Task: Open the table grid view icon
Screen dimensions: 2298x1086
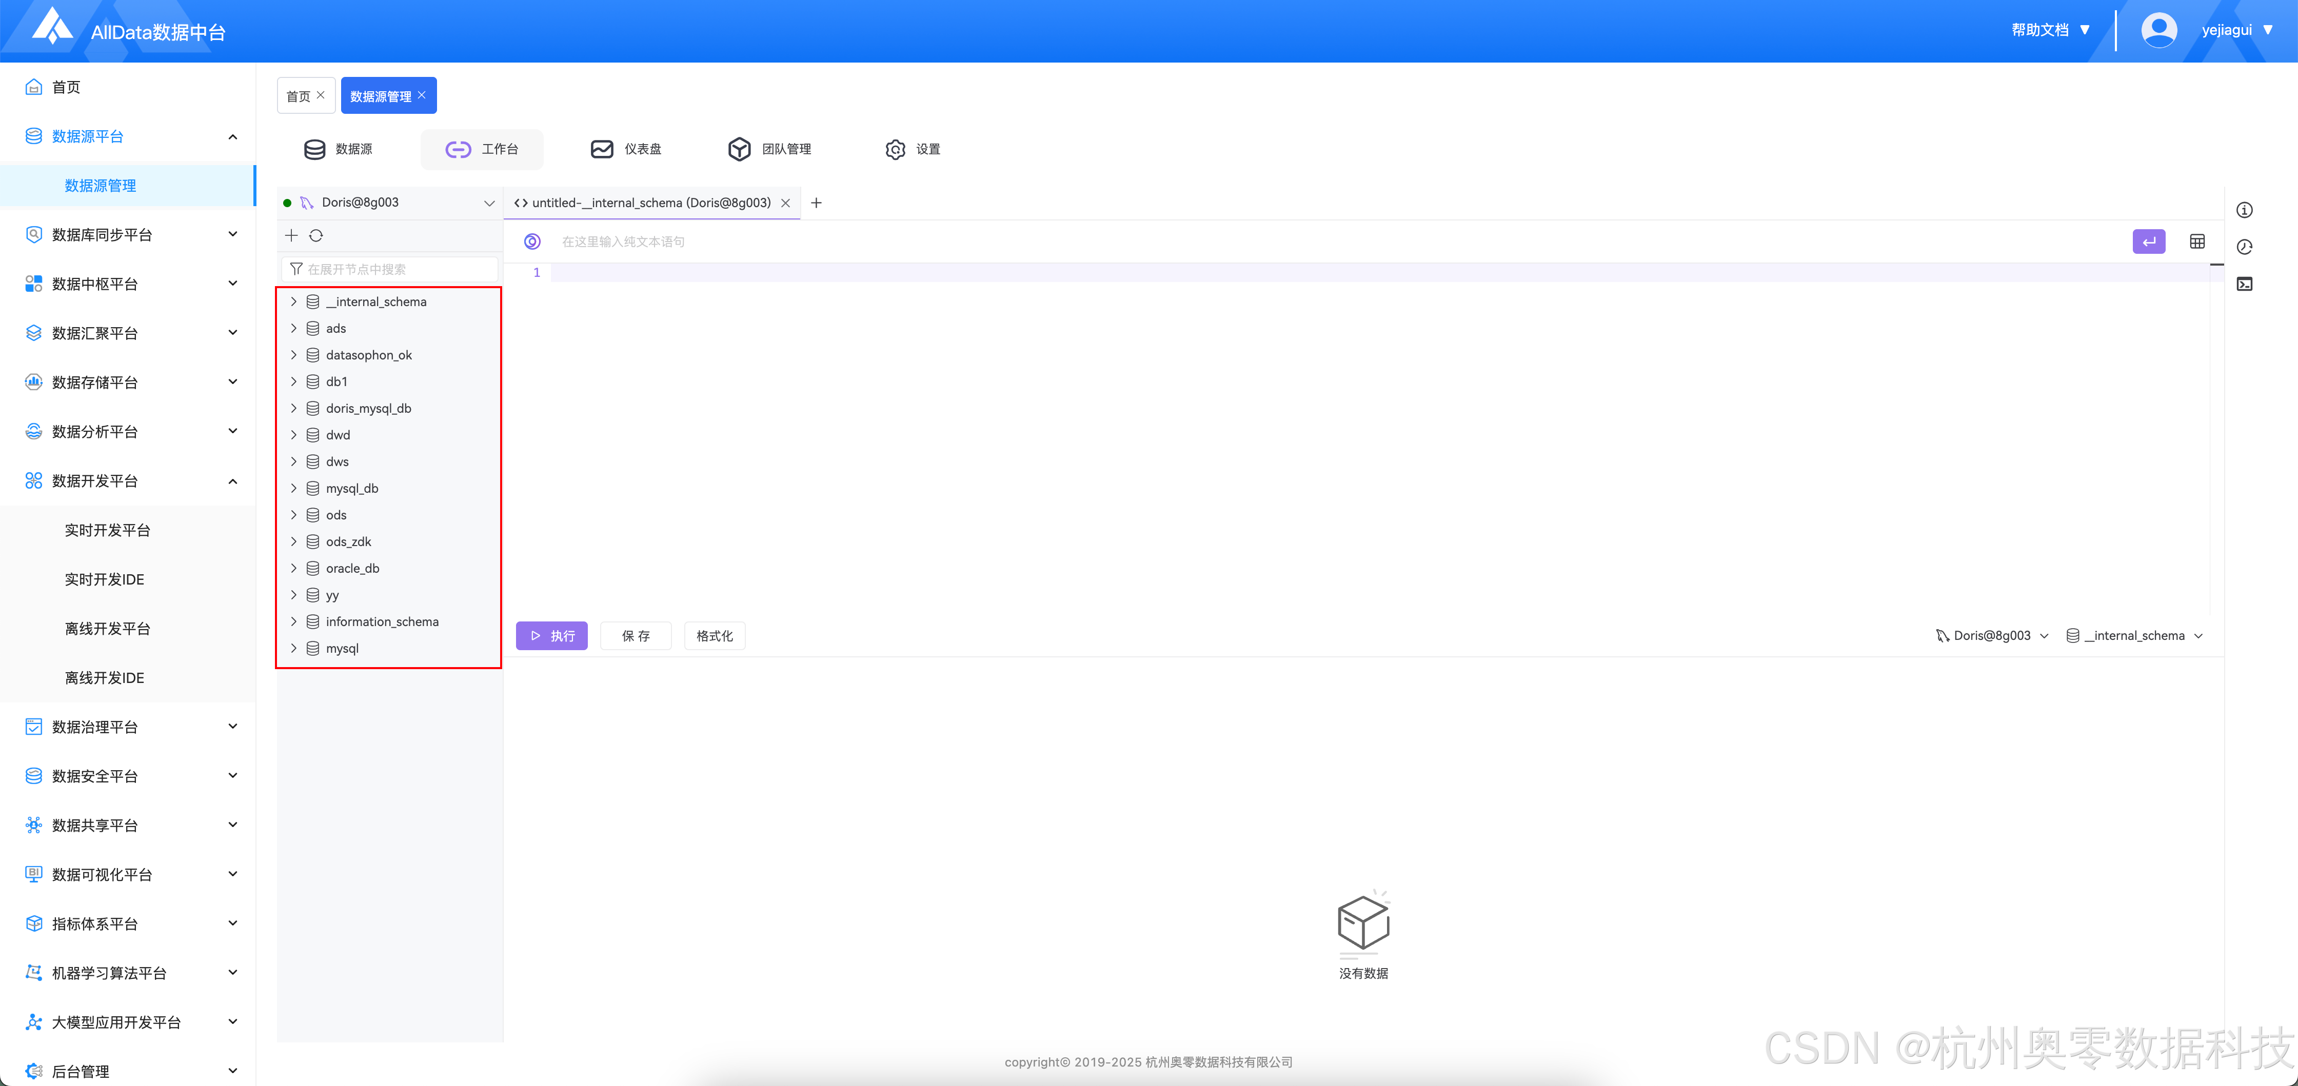Action: [x=2197, y=242]
